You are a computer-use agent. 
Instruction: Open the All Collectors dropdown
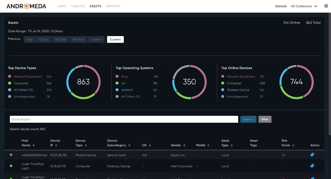coord(304,6)
